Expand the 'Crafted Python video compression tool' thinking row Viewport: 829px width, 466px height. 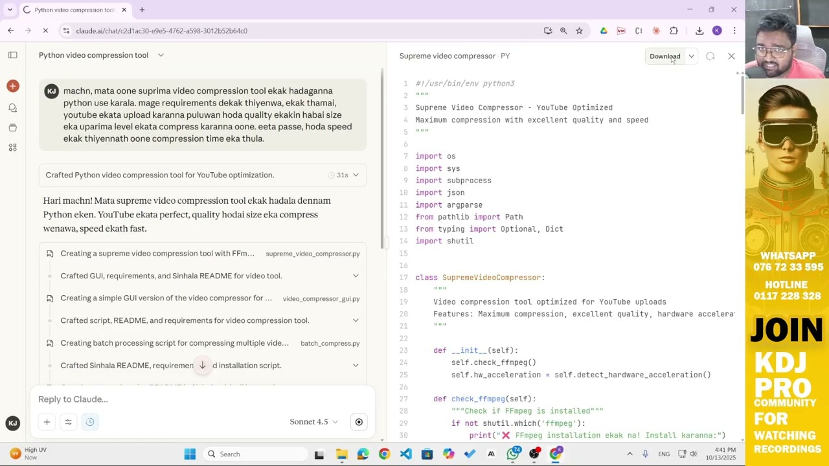click(x=203, y=175)
